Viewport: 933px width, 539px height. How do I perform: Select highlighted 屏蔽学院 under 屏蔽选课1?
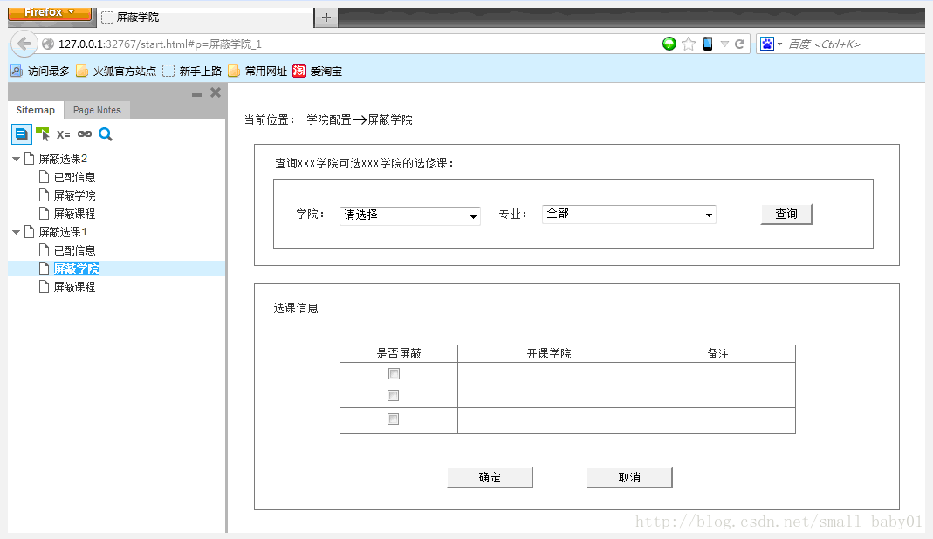click(x=76, y=269)
